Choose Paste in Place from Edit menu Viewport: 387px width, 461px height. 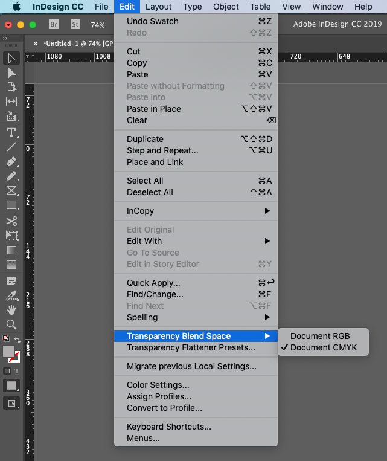pyautogui.click(x=154, y=109)
